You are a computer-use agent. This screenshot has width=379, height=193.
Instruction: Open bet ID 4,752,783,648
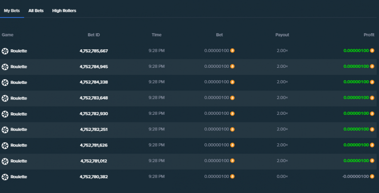pyautogui.click(x=94, y=98)
